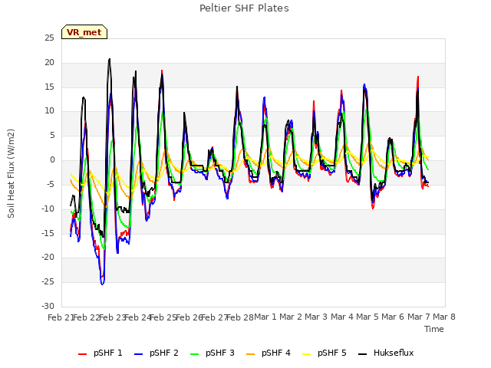Click the yellow pSHF 5 legend swatch

pos(307,354)
